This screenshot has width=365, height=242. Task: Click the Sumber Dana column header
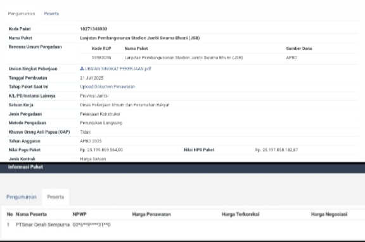pos(299,49)
